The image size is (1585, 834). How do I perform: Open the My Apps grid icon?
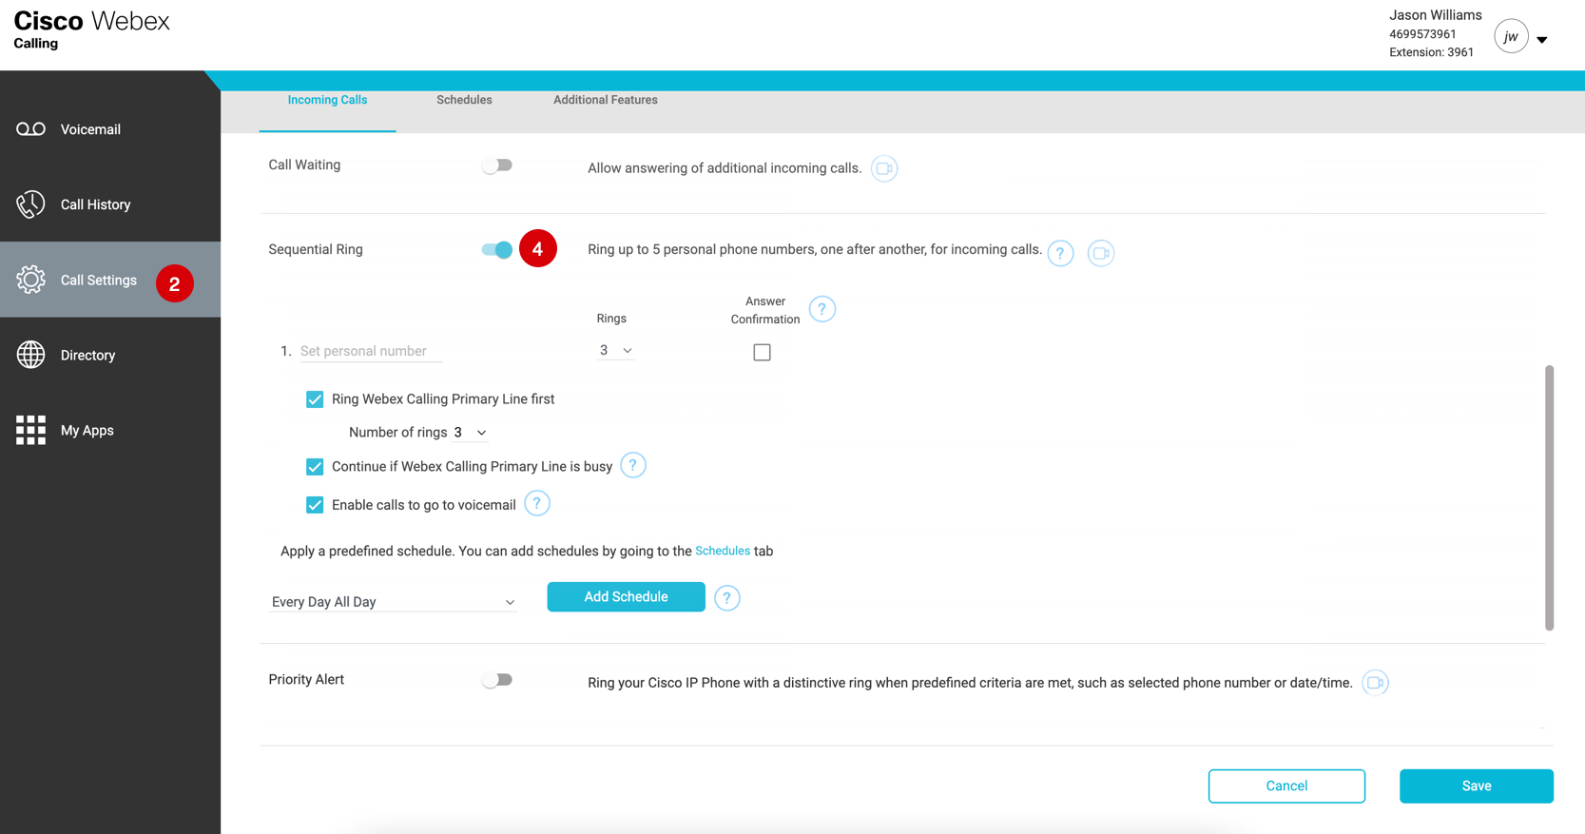coord(30,430)
